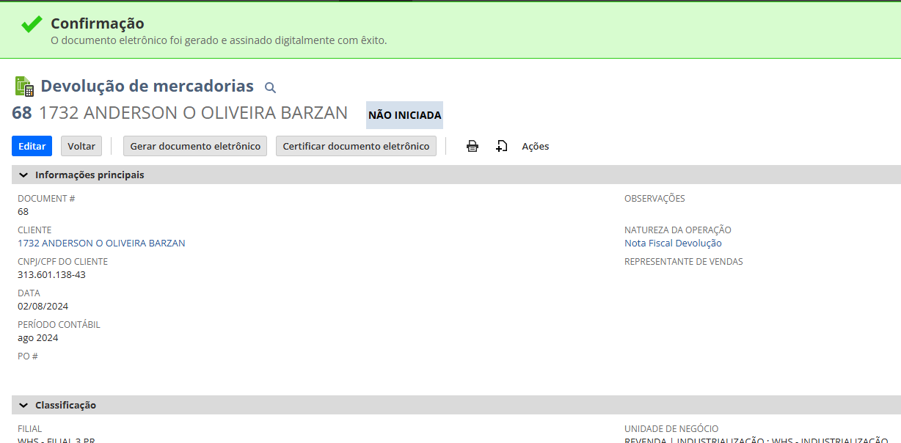Collapse the Classificação section
The image size is (901, 443).
pyautogui.click(x=23, y=406)
